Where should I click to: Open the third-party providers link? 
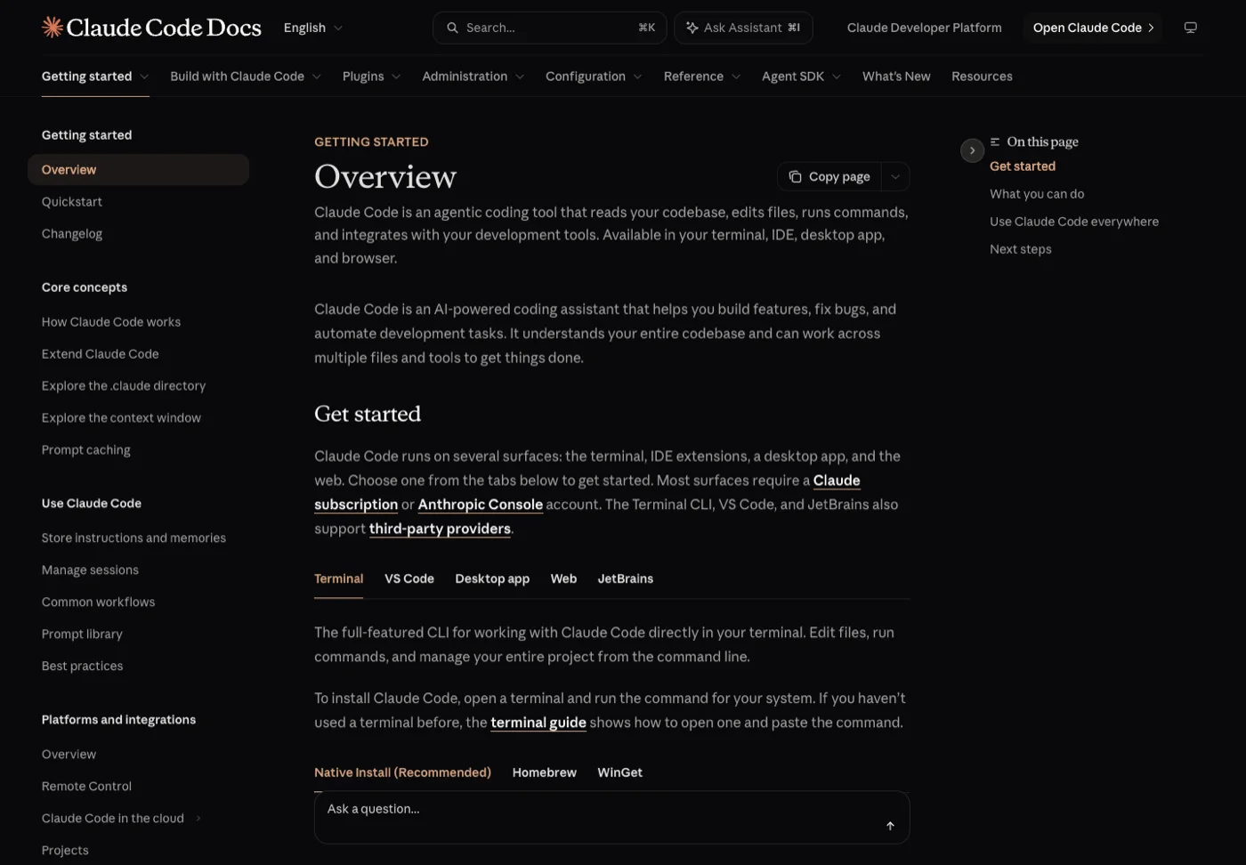[440, 529]
